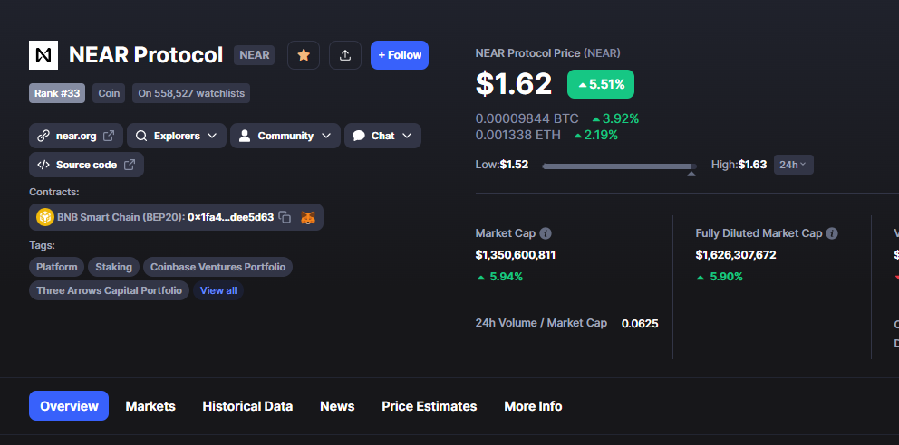
Task: Expand the Explorers dropdown
Action: coord(177,136)
